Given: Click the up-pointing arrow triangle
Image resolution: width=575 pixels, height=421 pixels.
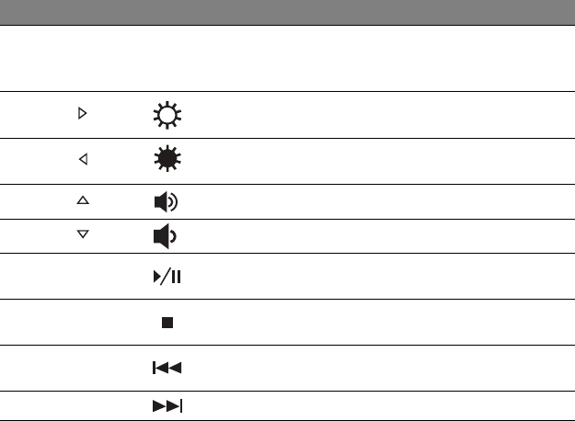Looking at the screenshot, I should coord(82,200).
